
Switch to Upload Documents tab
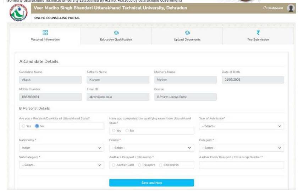[x=187, y=36]
